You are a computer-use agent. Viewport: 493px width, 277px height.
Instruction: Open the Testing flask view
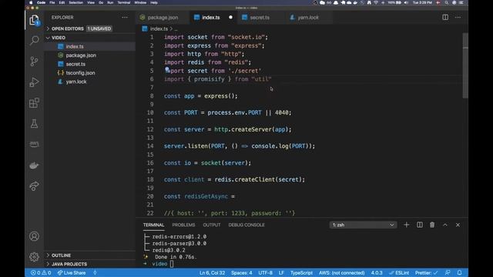tap(34, 123)
